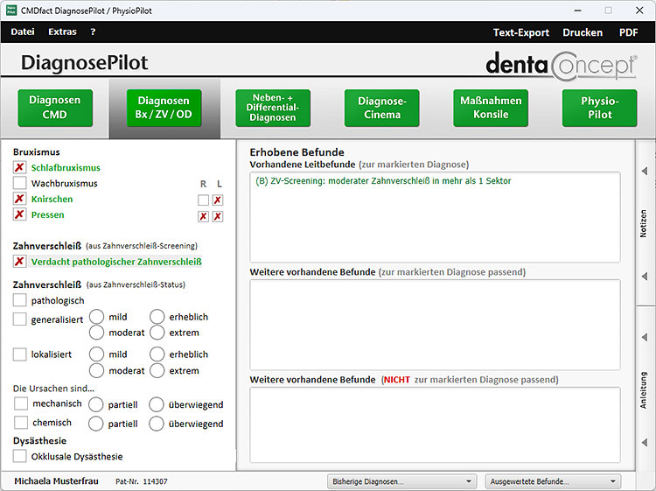The width and height of the screenshot is (656, 491).
Task: Choose überwiegend for chemisch
Action: pos(157,424)
